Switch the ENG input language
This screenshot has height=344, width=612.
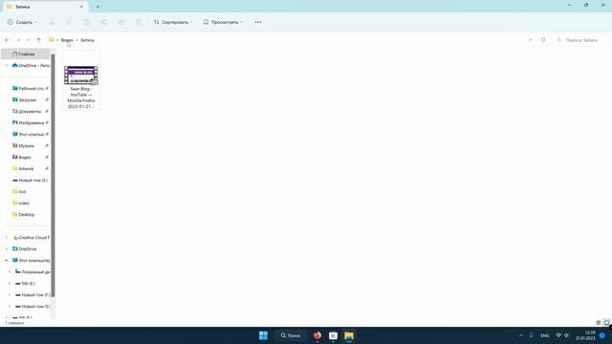[545, 335]
